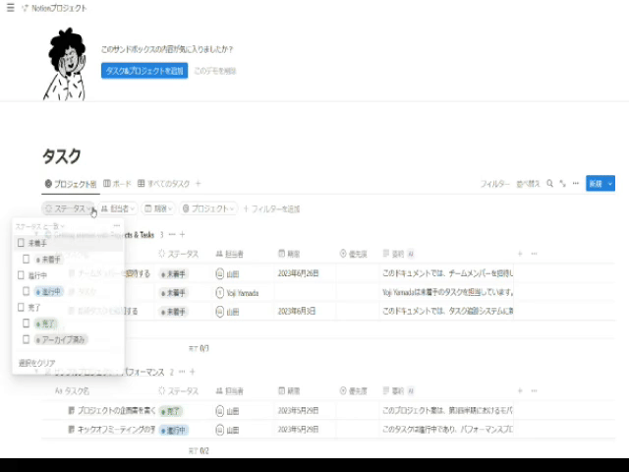Add task to Projects & Tasks group
This screenshot has width=629, height=472.
182,234
